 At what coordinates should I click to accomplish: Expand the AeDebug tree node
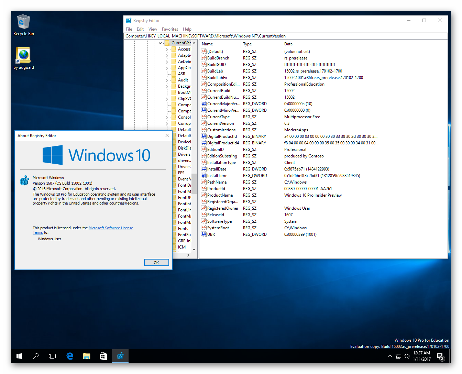tap(167, 62)
